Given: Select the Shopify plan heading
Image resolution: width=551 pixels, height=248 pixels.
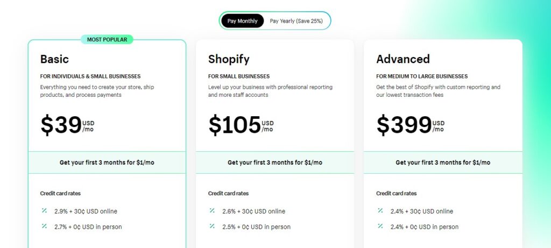Looking at the screenshot, I should click(x=229, y=59).
